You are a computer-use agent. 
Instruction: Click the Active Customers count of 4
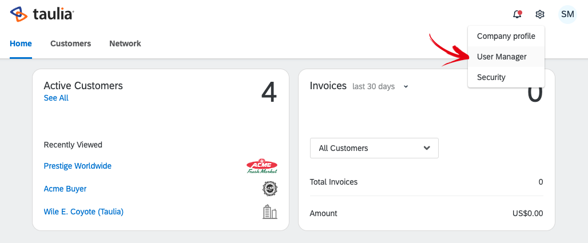[x=269, y=92]
